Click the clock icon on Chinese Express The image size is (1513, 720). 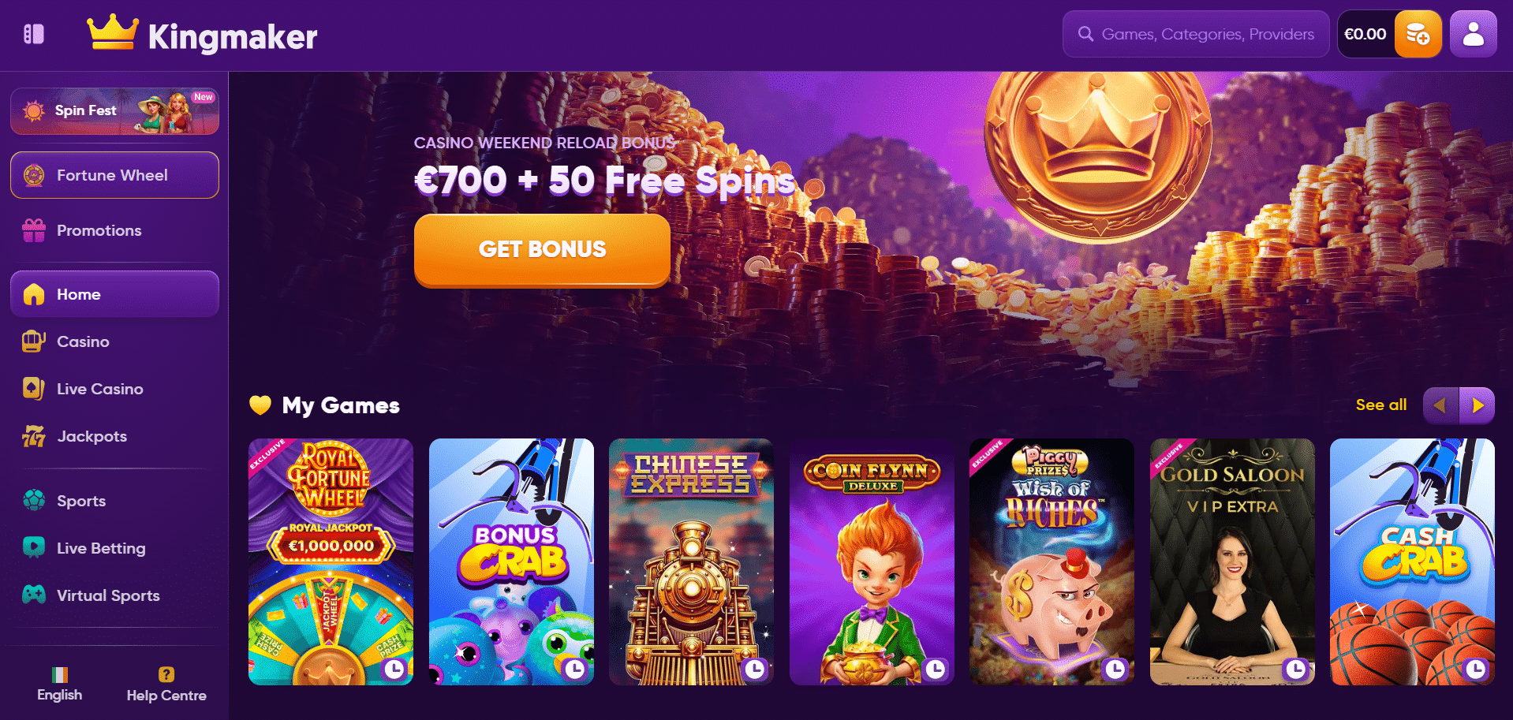(x=755, y=670)
